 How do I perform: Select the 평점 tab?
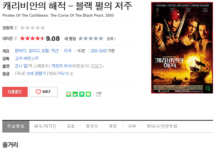[113, 126]
